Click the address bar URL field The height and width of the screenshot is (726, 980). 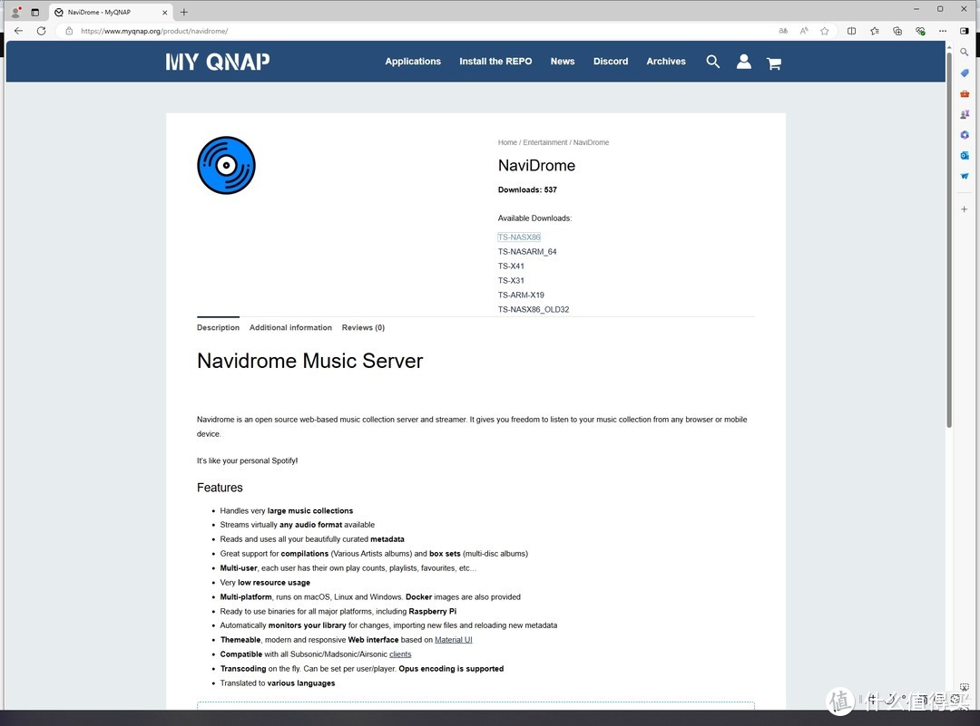point(363,31)
